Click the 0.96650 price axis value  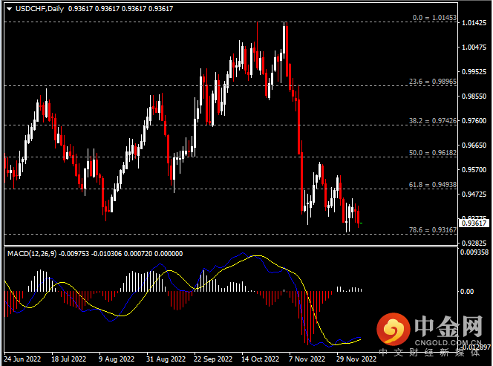pos(474,146)
